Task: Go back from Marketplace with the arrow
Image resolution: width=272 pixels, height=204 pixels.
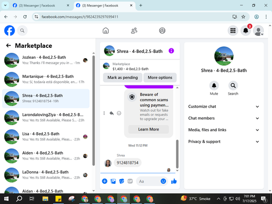Action: click(x=8, y=46)
